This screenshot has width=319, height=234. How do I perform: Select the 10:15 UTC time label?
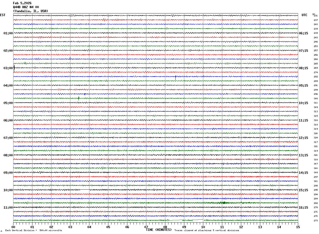pyautogui.click(x=303, y=103)
